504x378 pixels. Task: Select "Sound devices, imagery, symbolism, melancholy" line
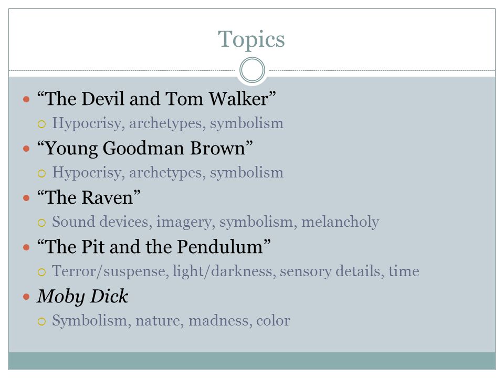[216, 222]
